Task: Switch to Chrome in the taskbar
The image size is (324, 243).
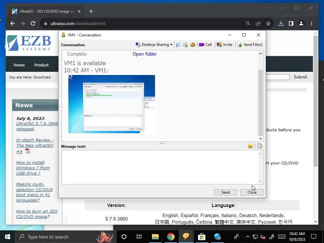Action: coord(171,237)
